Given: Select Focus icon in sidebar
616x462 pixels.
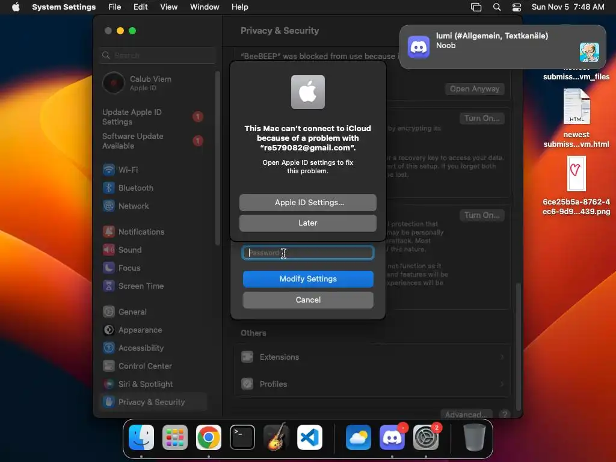Looking at the screenshot, I should pyautogui.click(x=109, y=268).
